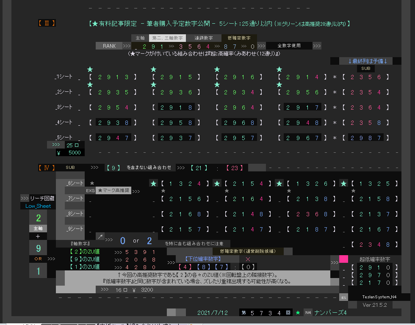
Task: Click the diagonal arrow icon near 0 or 2
Action: point(100,237)
